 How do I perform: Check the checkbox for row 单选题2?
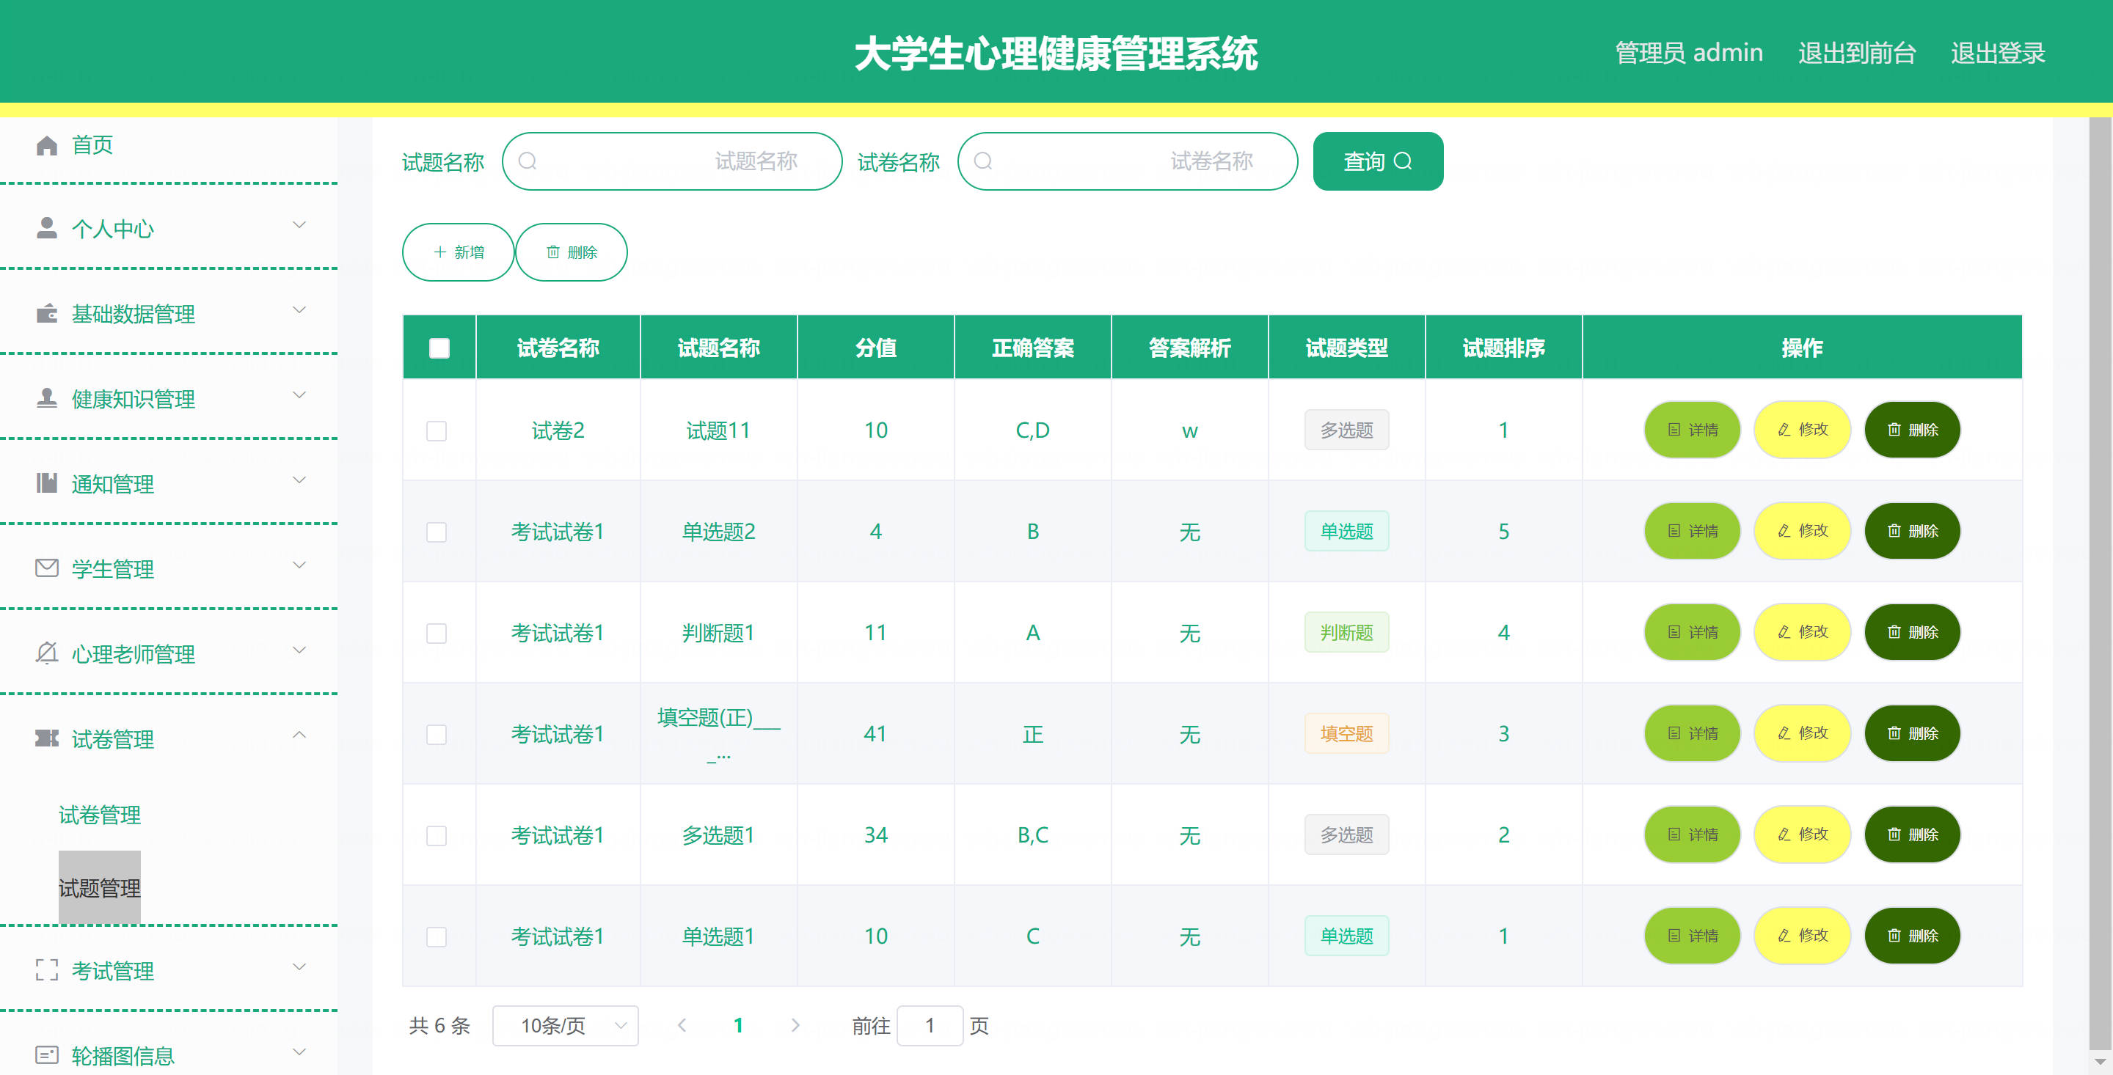pos(437,532)
